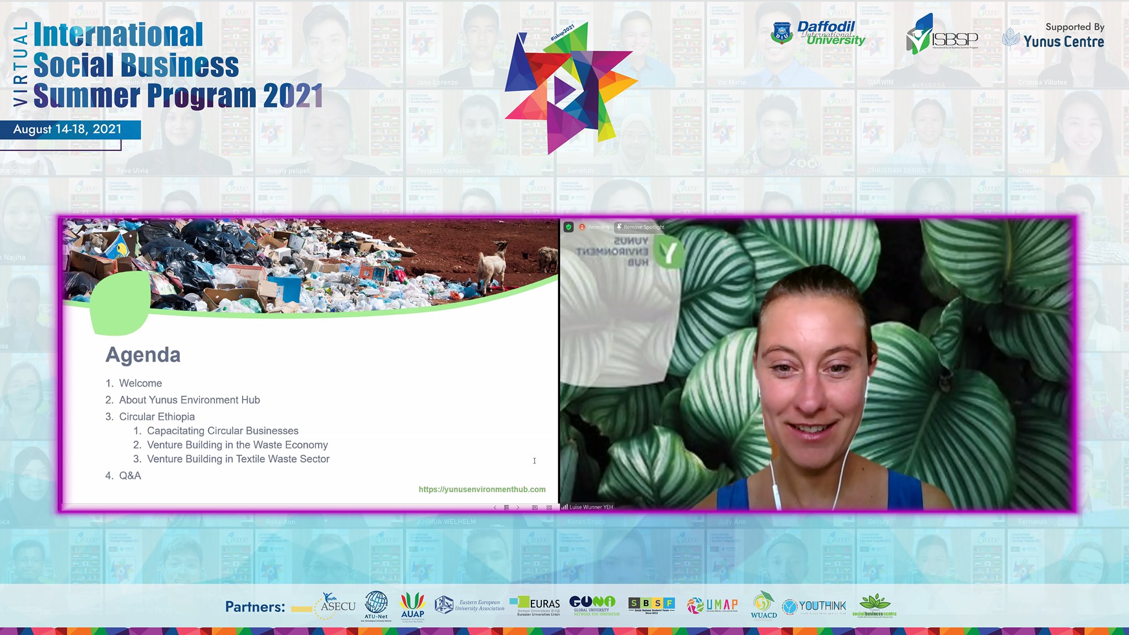Click the green encryption shield icon
Image resolution: width=1129 pixels, height=635 pixels.
pyautogui.click(x=568, y=227)
